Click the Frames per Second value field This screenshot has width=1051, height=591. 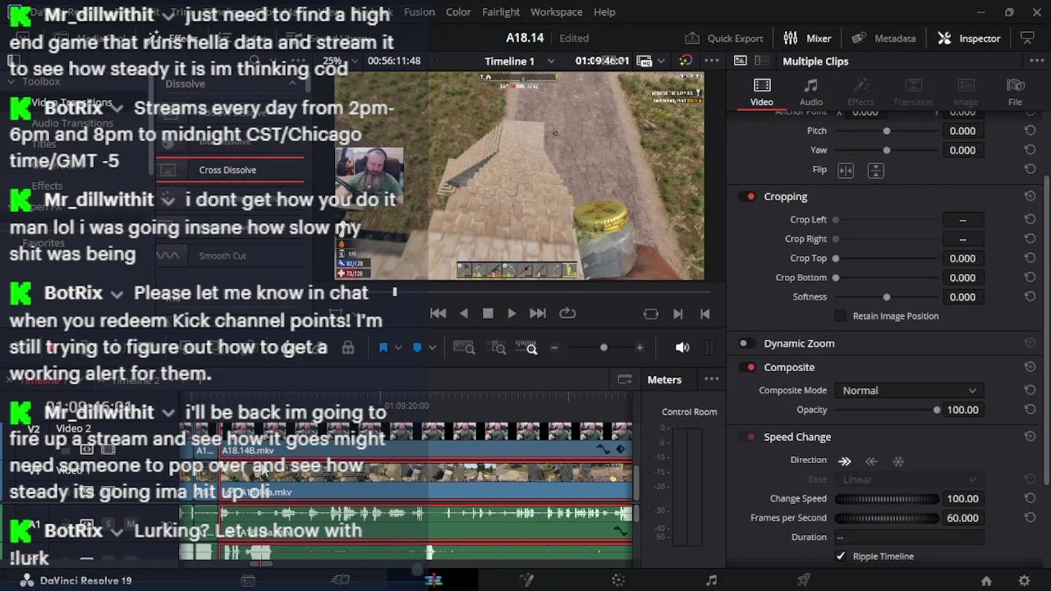click(x=962, y=518)
